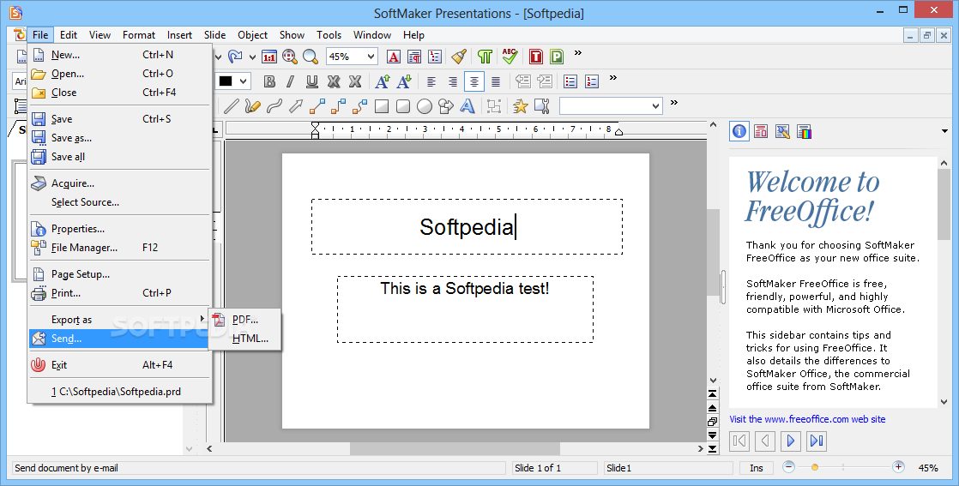Open the sidebar slide layout icon

tap(761, 131)
